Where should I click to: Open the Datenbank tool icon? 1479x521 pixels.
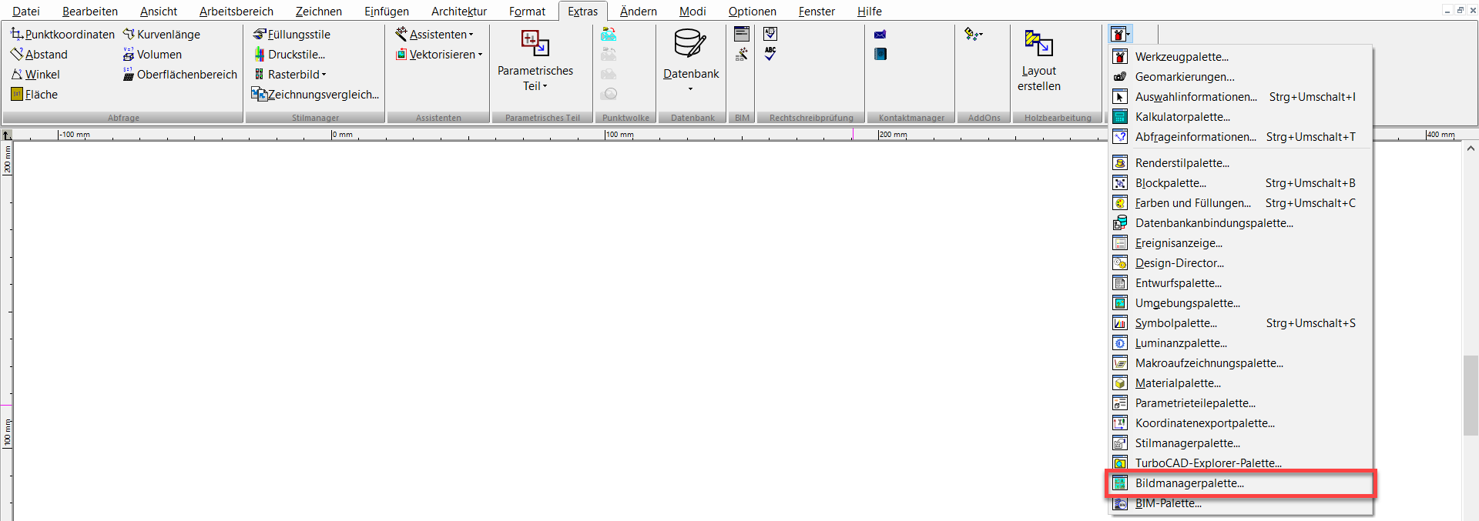coord(689,45)
